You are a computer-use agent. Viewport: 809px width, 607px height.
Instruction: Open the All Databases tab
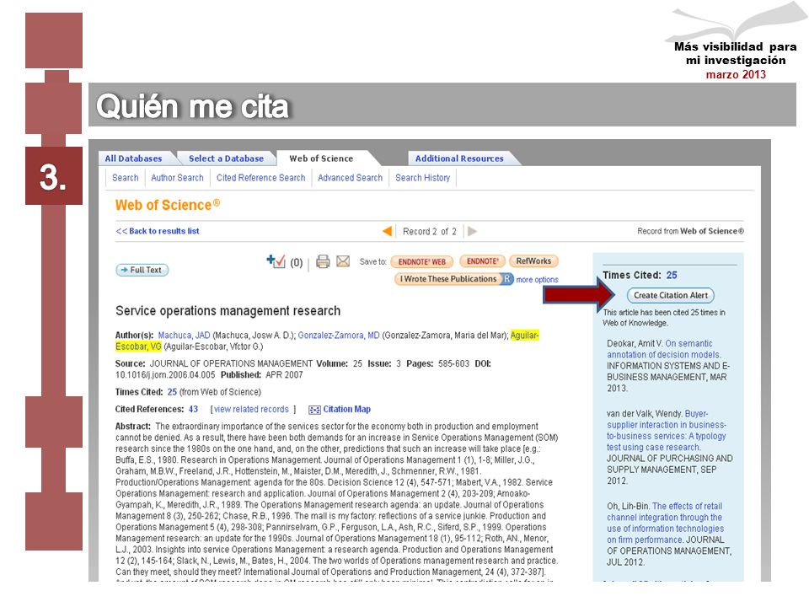134,158
